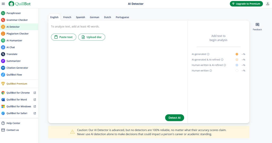Select the Portuguese language tab
This screenshot has height=143, width=272.
pyautogui.click(x=122, y=17)
